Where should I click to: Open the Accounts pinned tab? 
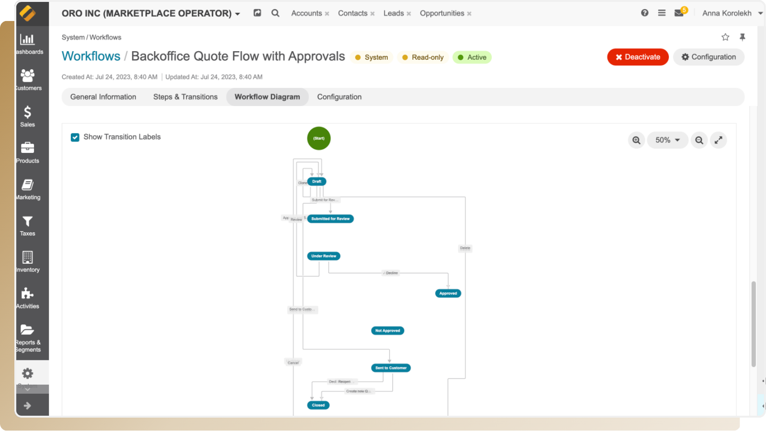(306, 13)
